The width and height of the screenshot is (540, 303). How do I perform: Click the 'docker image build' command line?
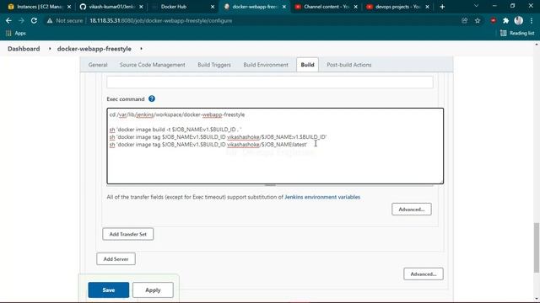click(x=175, y=130)
